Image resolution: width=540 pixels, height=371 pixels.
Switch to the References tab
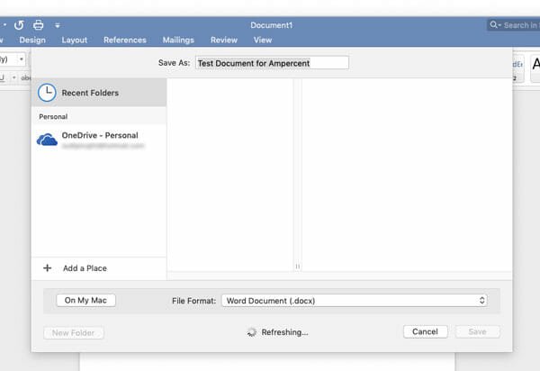point(125,40)
